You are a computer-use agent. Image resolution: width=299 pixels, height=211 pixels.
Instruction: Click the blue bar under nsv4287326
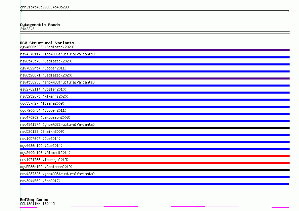pos(155,177)
